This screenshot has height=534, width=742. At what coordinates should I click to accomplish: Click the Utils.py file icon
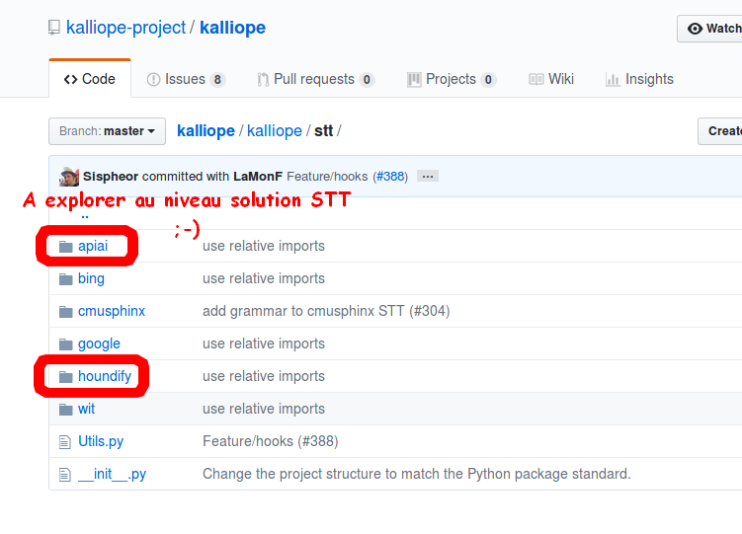point(65,442)
